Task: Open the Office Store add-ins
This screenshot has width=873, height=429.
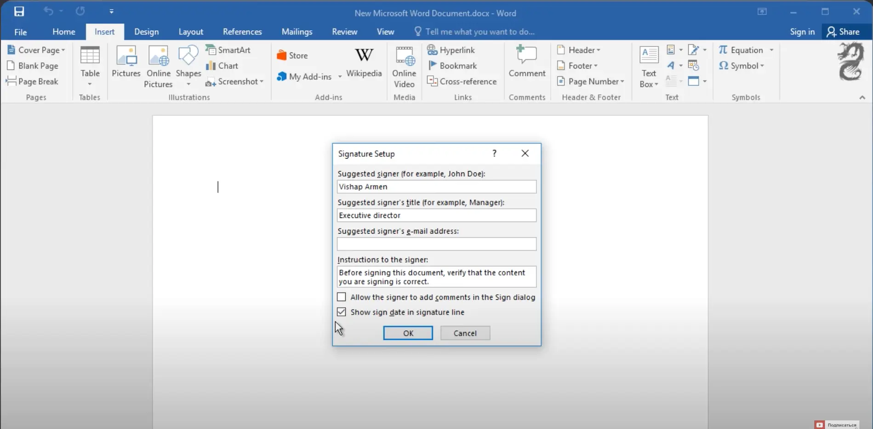Action: point(292,56)
